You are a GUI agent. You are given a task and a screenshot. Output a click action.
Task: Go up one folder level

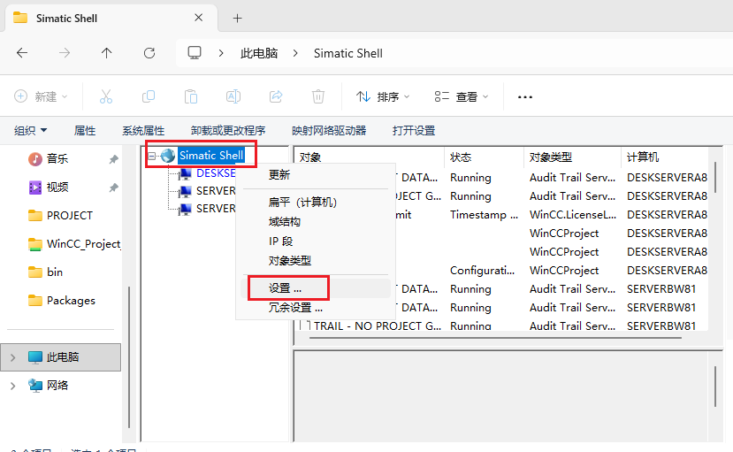[x=107, y=53]
